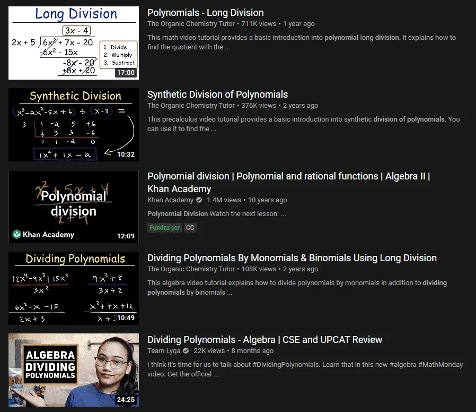Click the 24:25 duration badge
Screen dimensions: 476x412
126,400
